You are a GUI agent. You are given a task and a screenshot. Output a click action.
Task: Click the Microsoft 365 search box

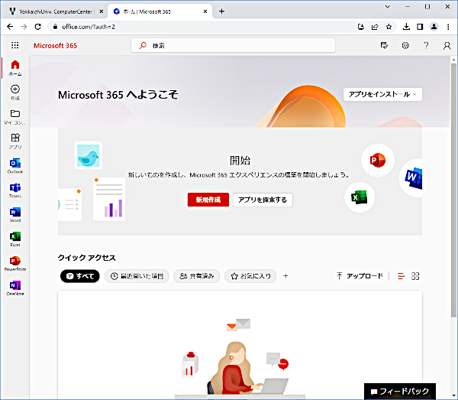tap(233, 45)
